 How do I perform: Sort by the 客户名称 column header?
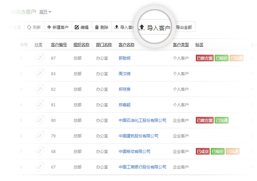127,44
